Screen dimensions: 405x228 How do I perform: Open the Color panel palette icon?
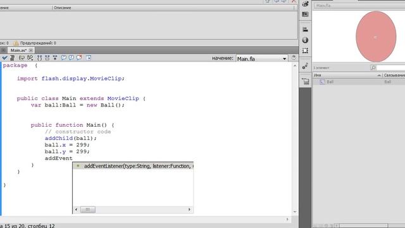pyautogui.click(x=305, y=4)
